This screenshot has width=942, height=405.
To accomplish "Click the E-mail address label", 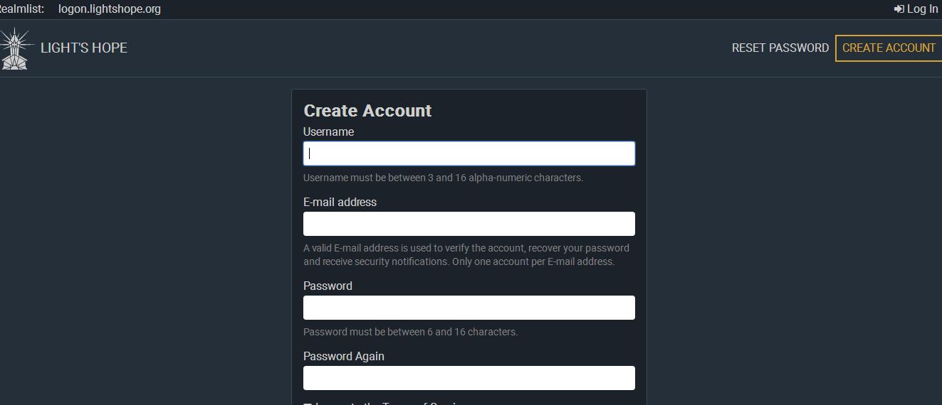I will [x=340, y=202].
